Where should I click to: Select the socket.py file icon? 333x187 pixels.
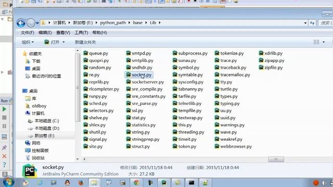point(129,75)
